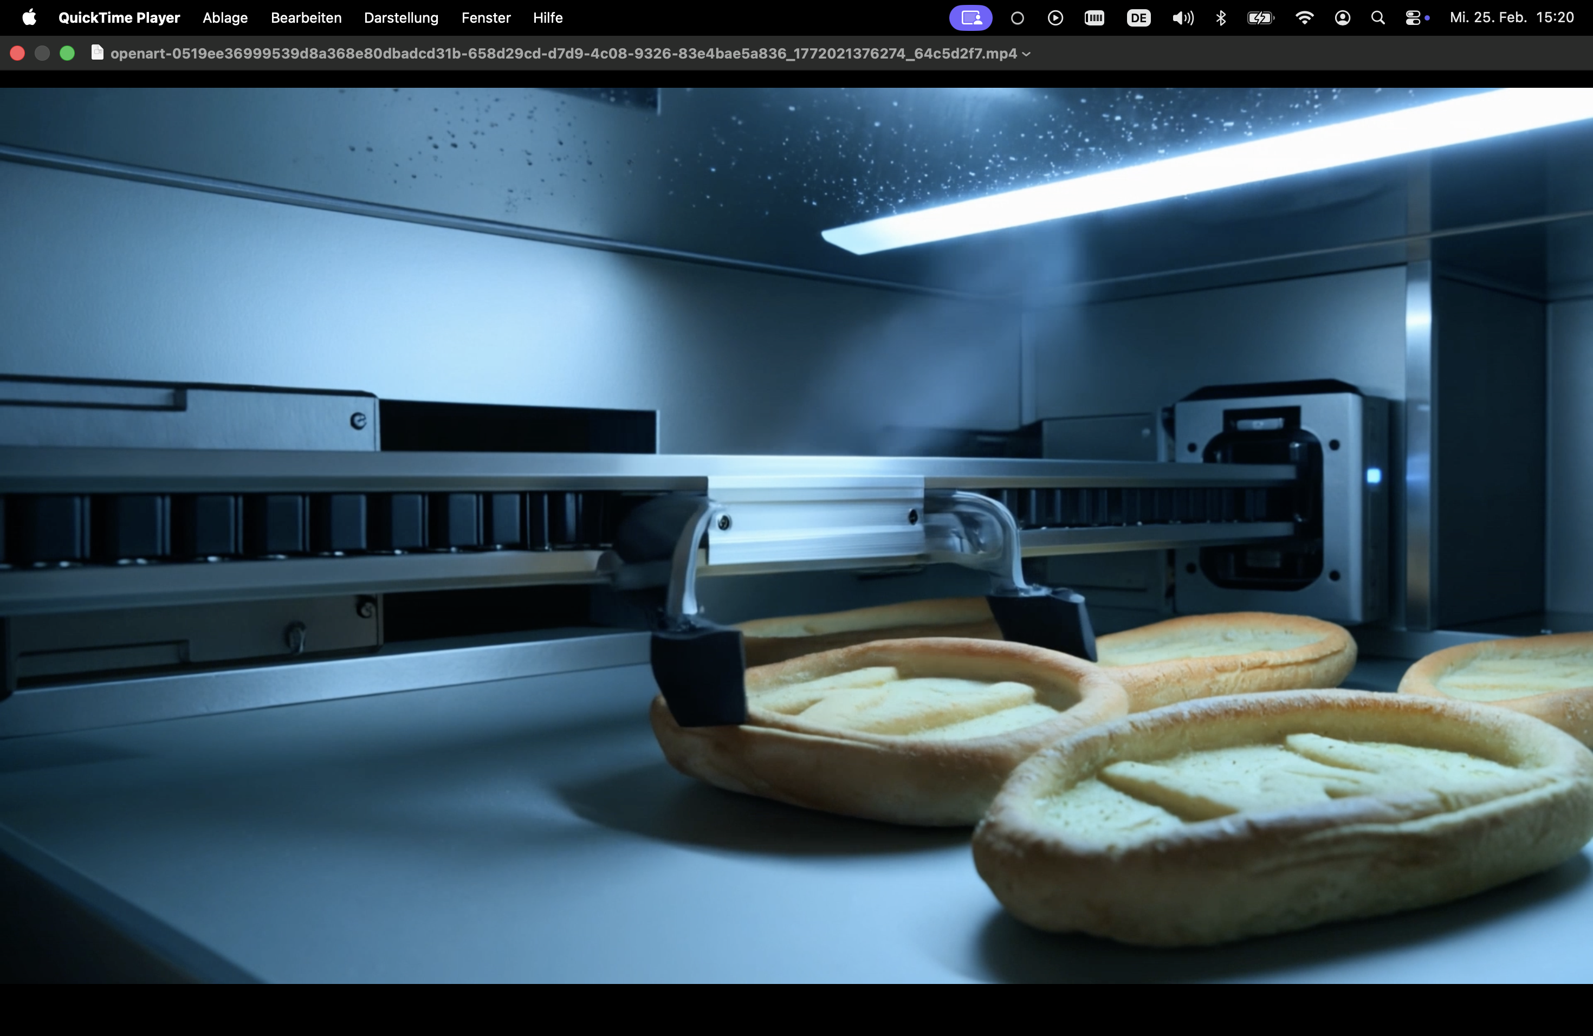Screen dimensions: 1593x1036
Task: Open Spotlight search magnifier
Action: (1377, 18)
